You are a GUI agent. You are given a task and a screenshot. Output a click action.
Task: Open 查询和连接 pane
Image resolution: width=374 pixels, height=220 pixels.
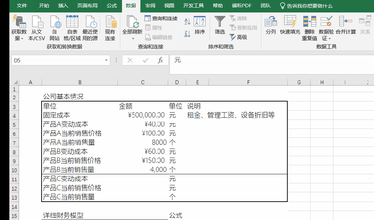(x=161, y=18)
